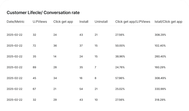Click the 102.40% cell
The width and height of the screenshot is (189, 111).
(160, 46)
